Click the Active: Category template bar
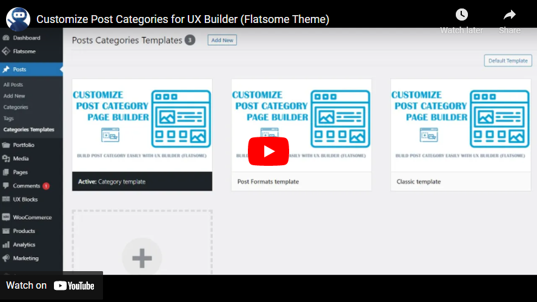Viewport: 537px width, 302px height. 142,182
